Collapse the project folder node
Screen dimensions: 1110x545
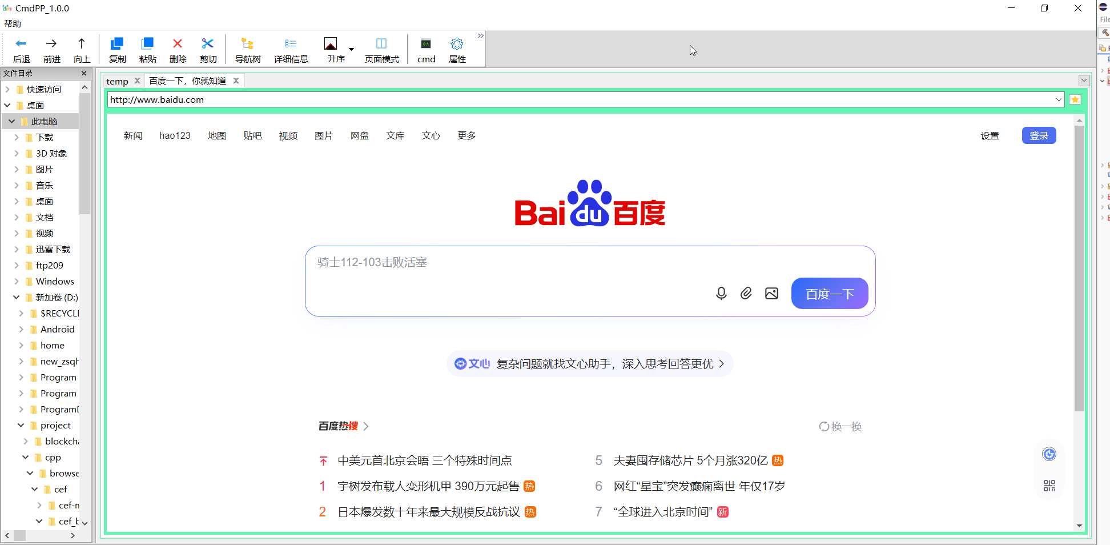point(21,425)
